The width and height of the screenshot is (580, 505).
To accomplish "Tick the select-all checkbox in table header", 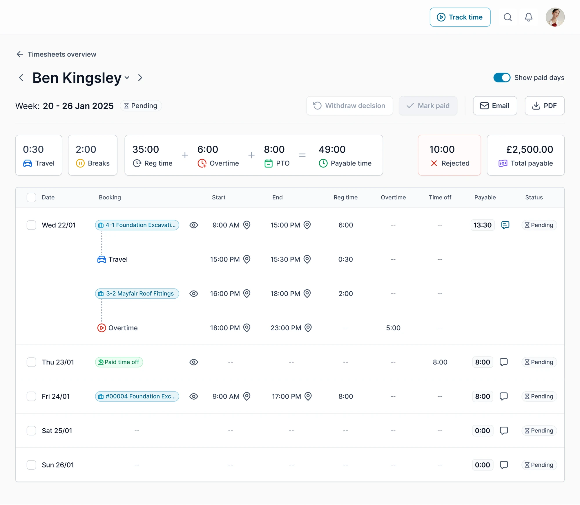I will pyautogui.click(x=31, y=197).
